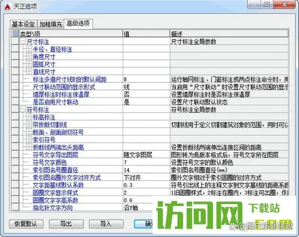Select the 符号文字导出图层 item
The height and width of the screenshot is (237, 299).
[x=55, y=155]
